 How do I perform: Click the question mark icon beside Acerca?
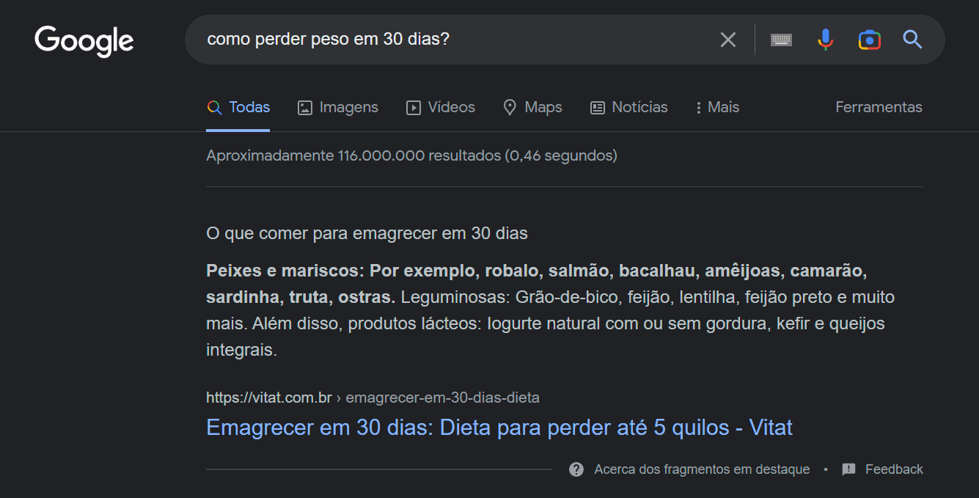coord(576,469)
